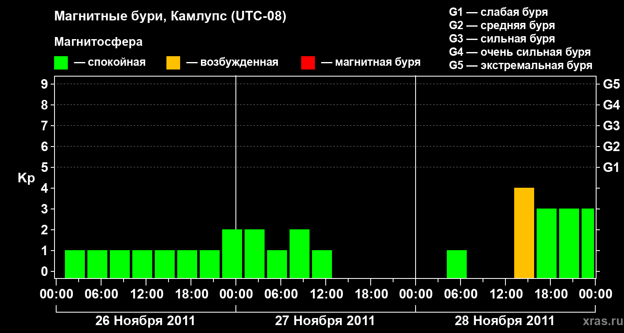Select the last green Kp 1 bar at 12:00 on 27 November
624x333 pixels.
point(322,264)
